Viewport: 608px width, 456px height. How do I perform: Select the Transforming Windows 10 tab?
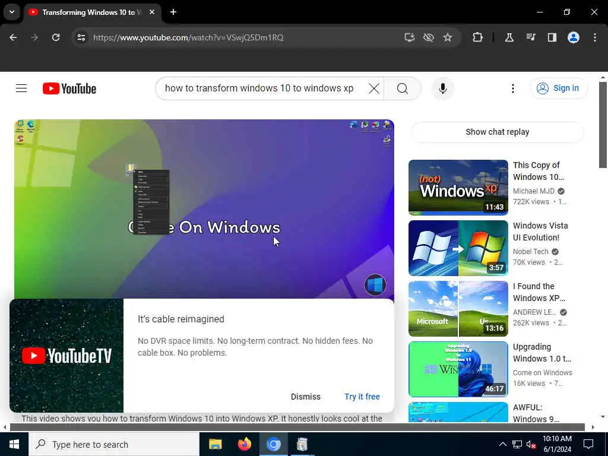tap(91, 12)
